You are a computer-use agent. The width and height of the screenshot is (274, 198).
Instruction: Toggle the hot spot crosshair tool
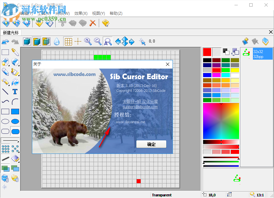tap(78, 42)
